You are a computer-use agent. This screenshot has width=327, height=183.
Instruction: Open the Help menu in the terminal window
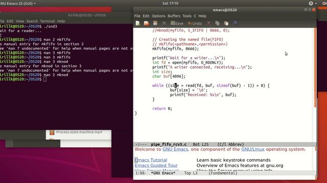[61, 21]
